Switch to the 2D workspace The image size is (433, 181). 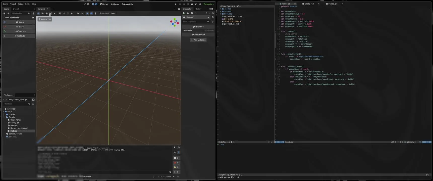pos(87,4)
